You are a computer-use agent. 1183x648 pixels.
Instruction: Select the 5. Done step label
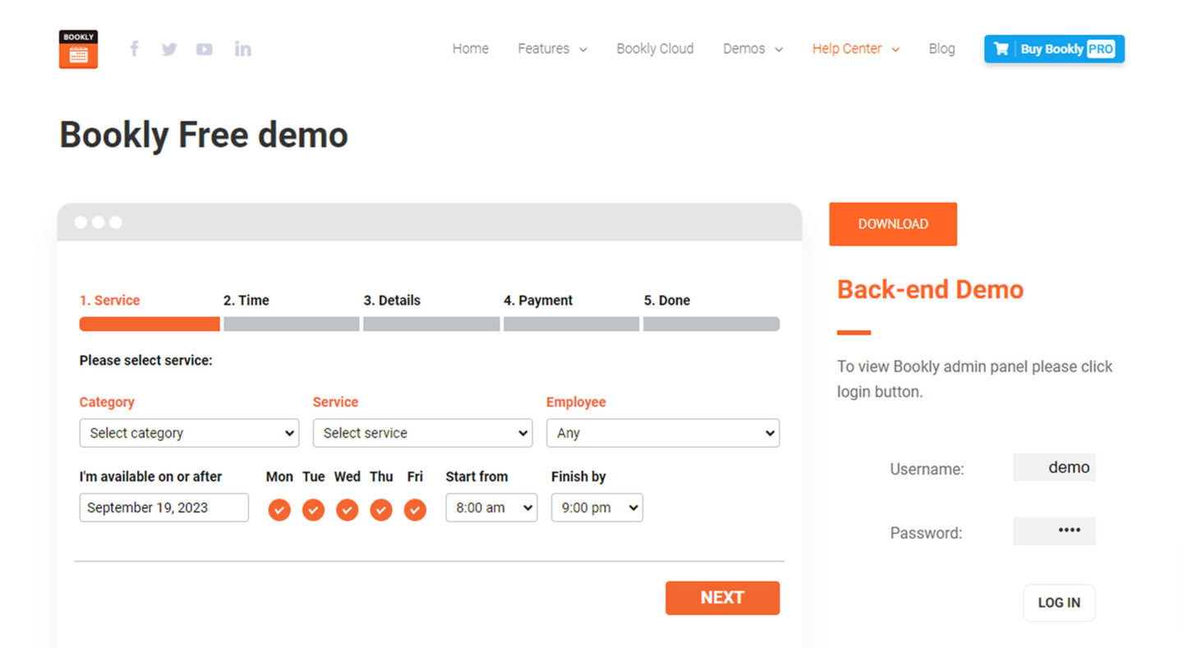pos(667,301)
